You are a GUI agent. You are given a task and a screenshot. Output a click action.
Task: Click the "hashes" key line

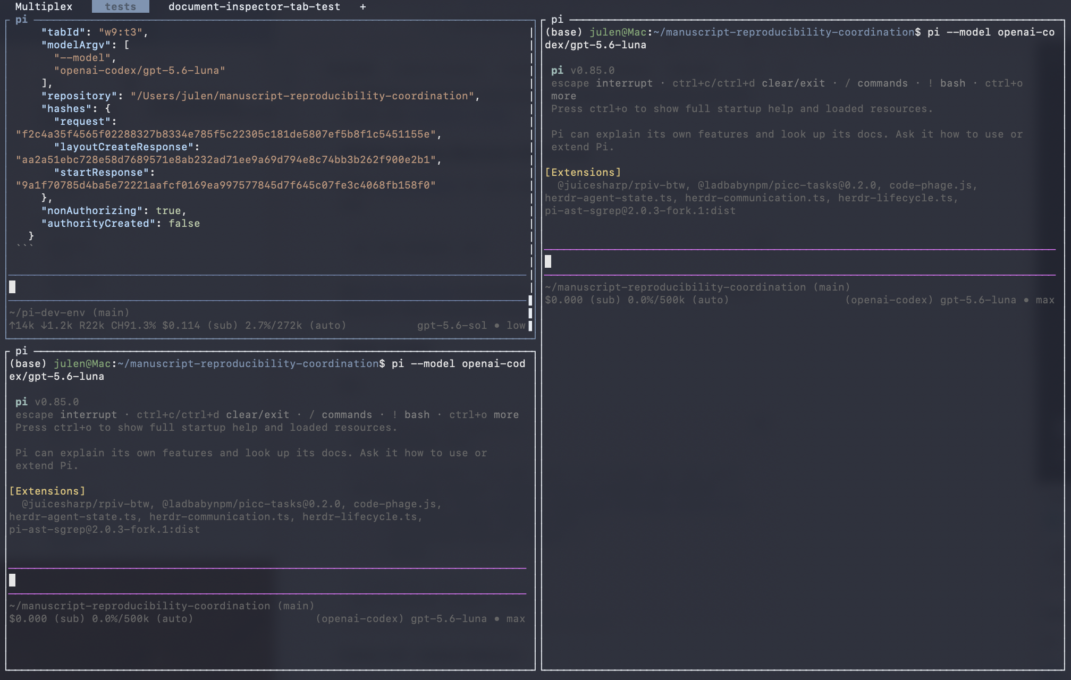tap(75, 109)
